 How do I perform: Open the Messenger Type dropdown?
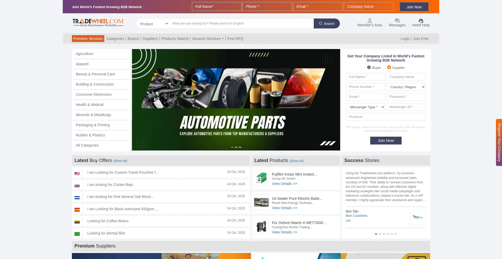(366, 107)
